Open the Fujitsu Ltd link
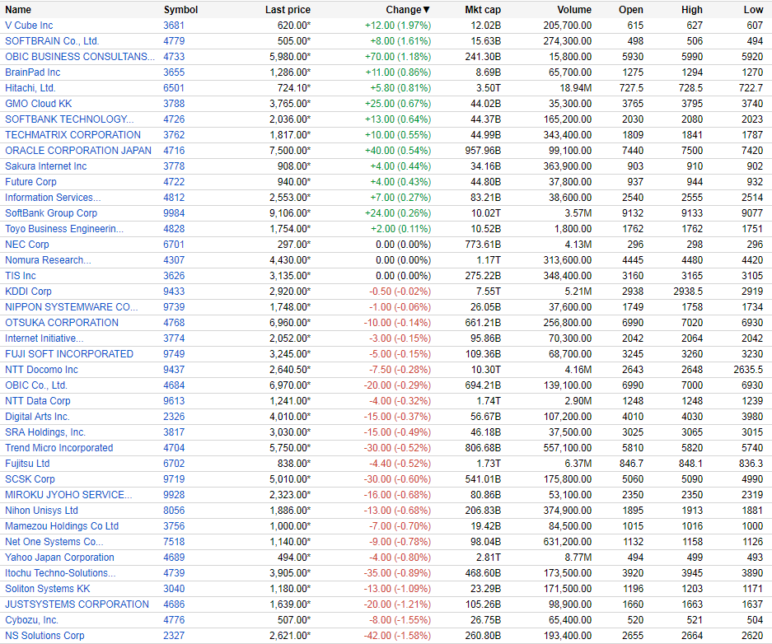 point(27,464)
